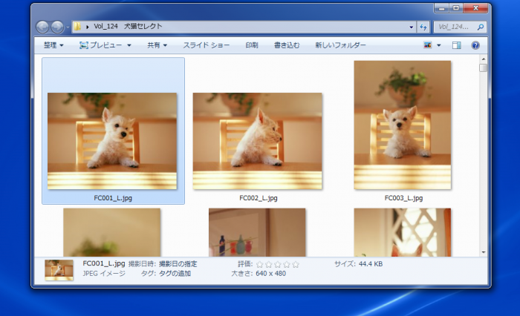Refresh the folder view
The height and width of the screenshot is (316, 520).
click(423, 27)
